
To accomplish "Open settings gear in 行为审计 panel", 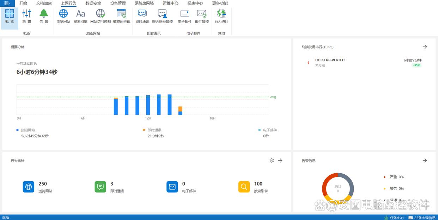I will point(272,161).
